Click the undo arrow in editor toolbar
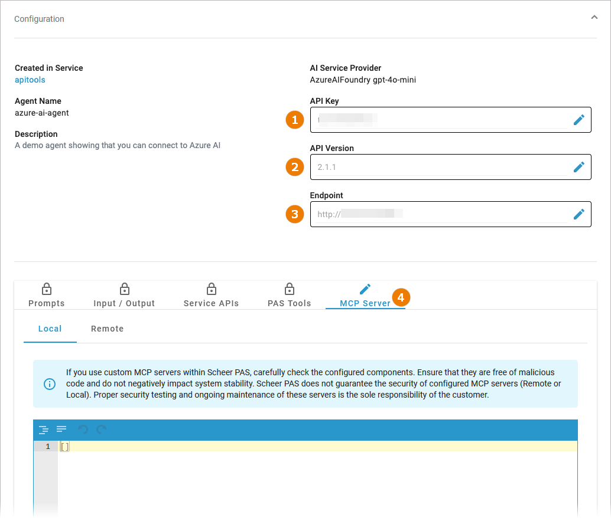 click(x=83, y=430)
